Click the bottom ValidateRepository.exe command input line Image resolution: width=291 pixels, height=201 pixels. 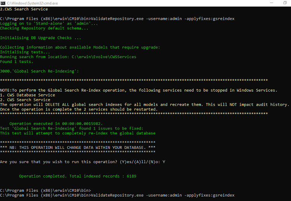pyautogui.click(x=117, y=195)
